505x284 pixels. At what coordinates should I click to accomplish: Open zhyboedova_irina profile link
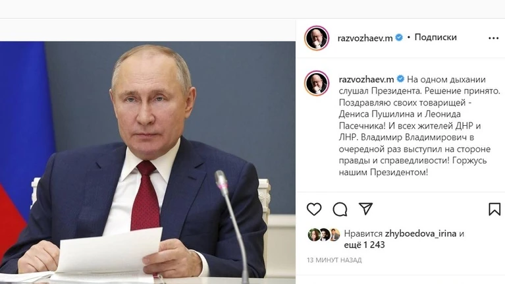pos(421,233)
